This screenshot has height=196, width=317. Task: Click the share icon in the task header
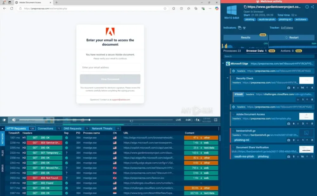click(312, 7)
